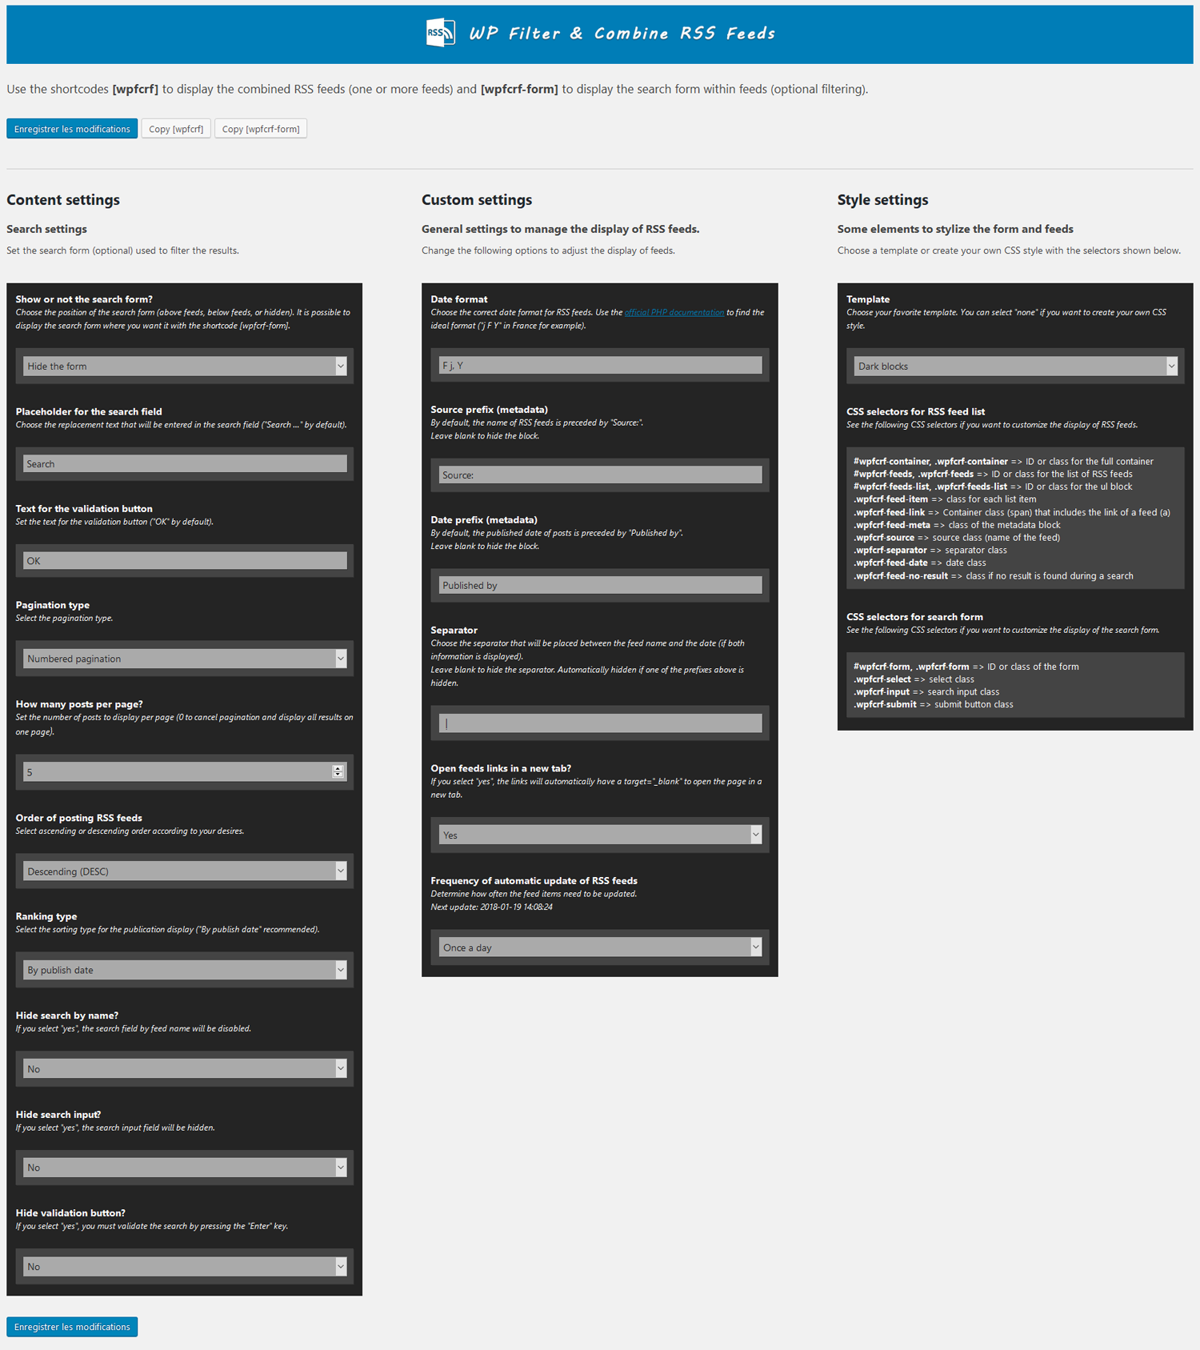The image size is (1200, 1350).
Task: Click the 'WP Filter & Combine RSS Feeds' title
Action: coord(622,34)
